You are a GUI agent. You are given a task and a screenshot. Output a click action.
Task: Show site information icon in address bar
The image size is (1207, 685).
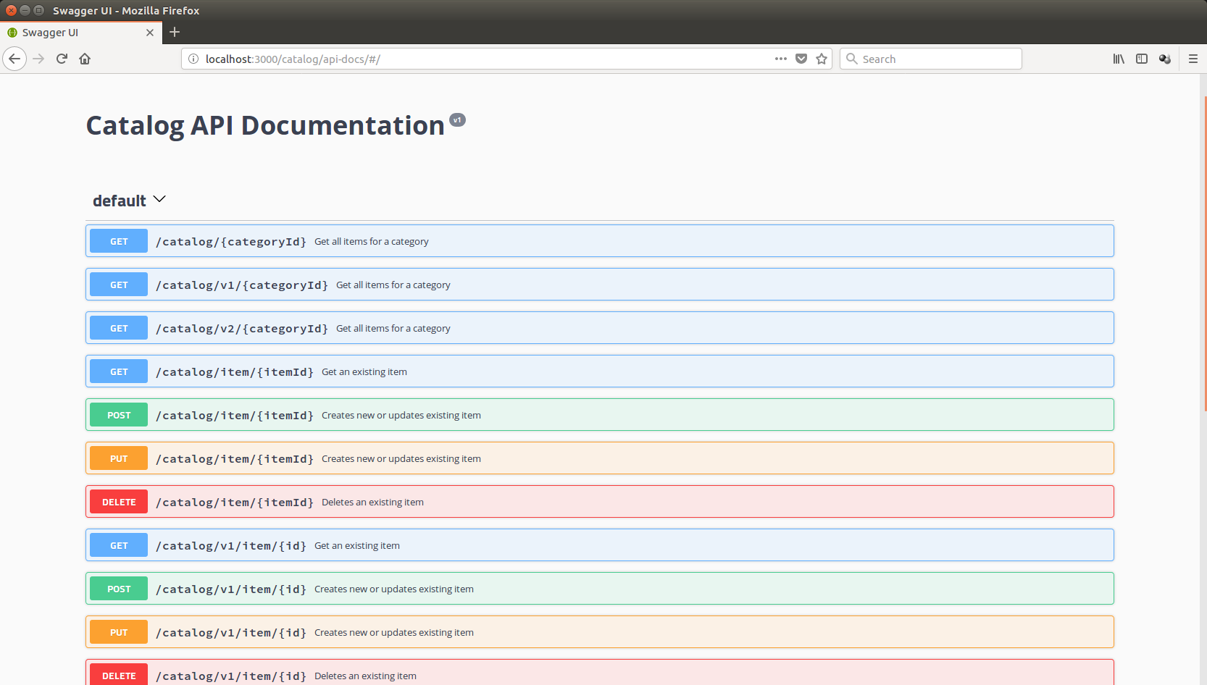point(193,59)
